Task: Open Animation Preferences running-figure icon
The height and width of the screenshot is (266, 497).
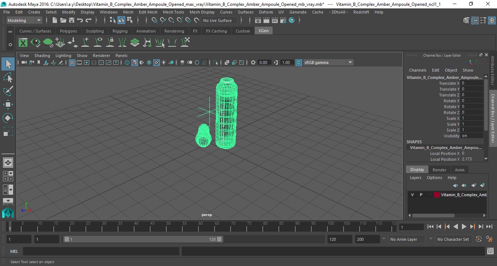Action: click(489, 239)
